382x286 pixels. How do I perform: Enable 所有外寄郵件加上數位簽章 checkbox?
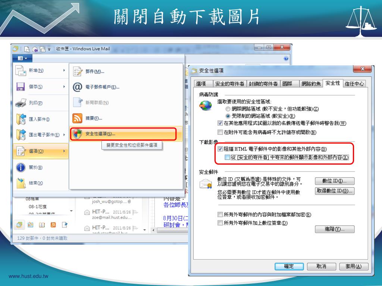(220, 223)
